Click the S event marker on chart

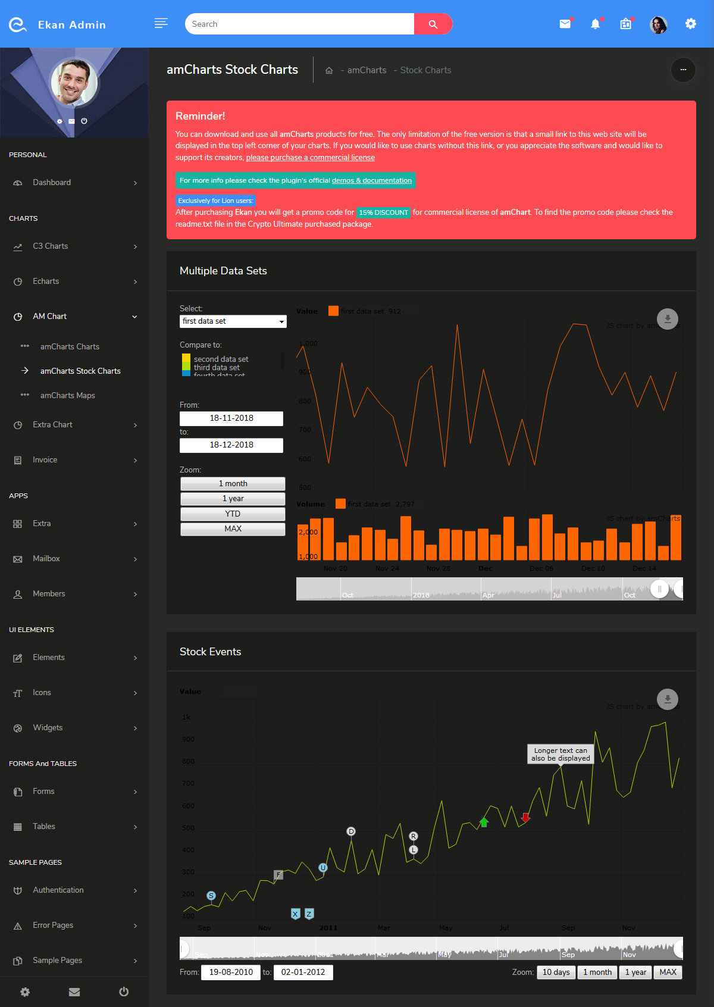point(211,896)
